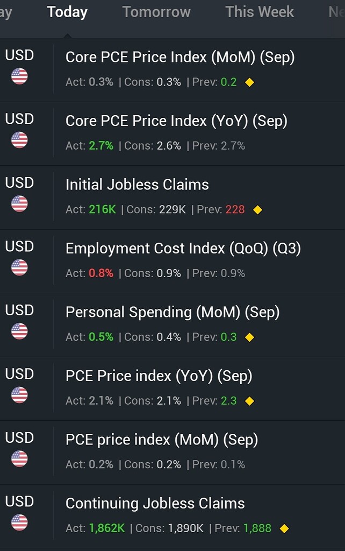This screenshot has height=551, width=345.
Task: Select the Today tab
Action: [67, 12]
